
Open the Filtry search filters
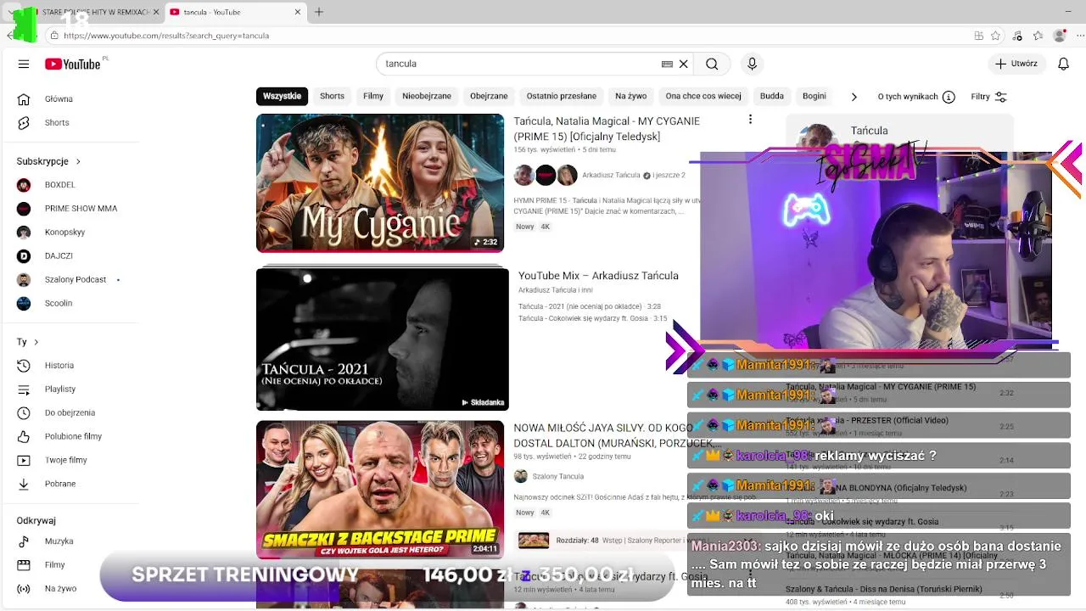coord(988,97)
